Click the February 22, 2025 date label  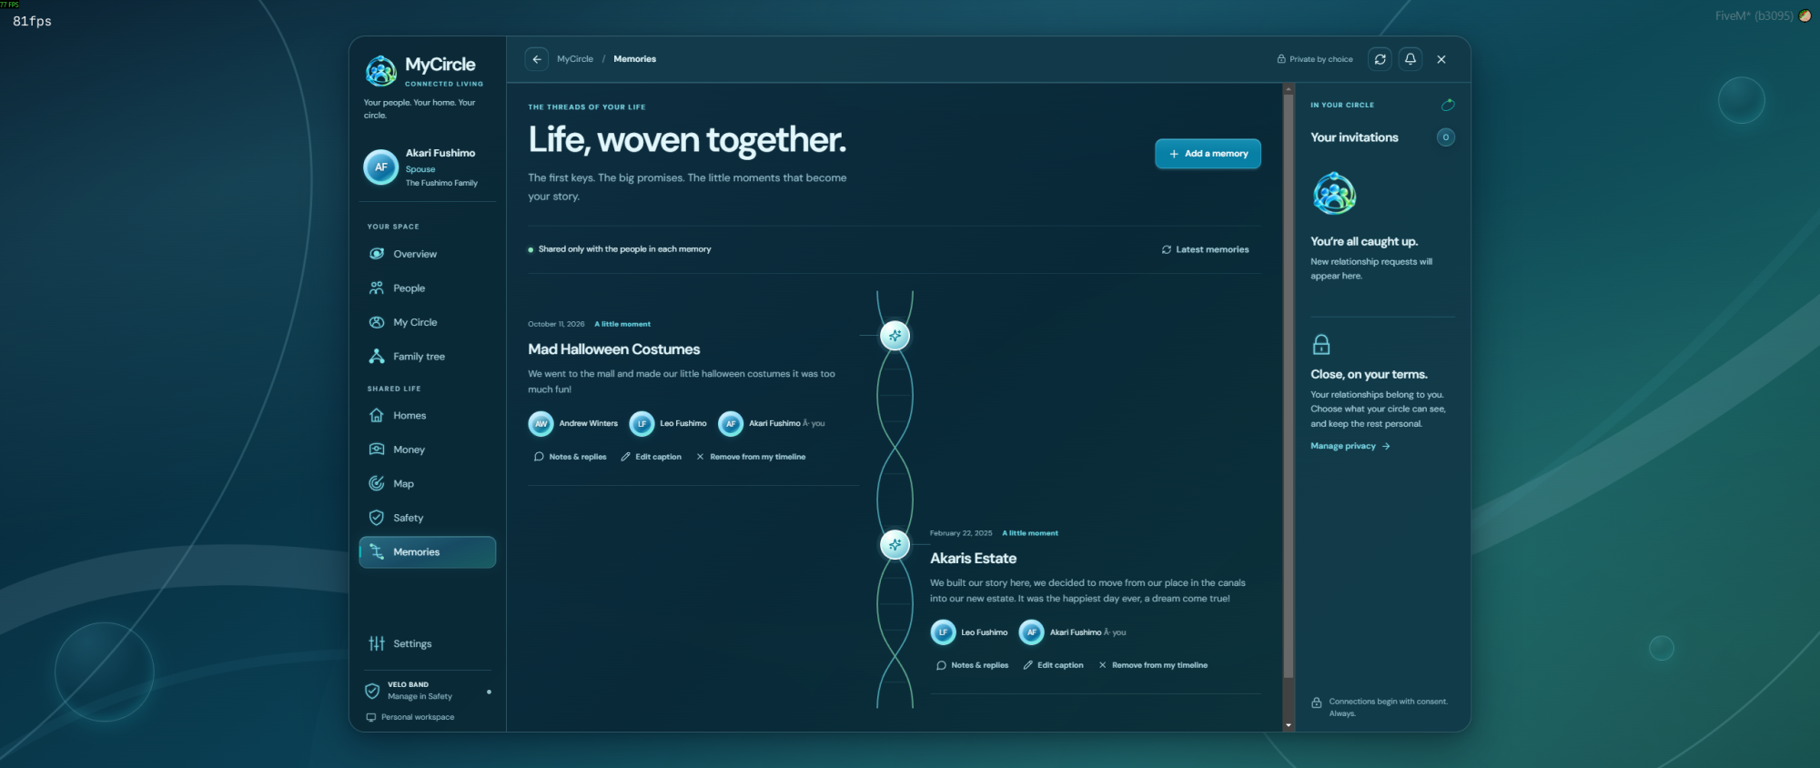coord(961,533)
